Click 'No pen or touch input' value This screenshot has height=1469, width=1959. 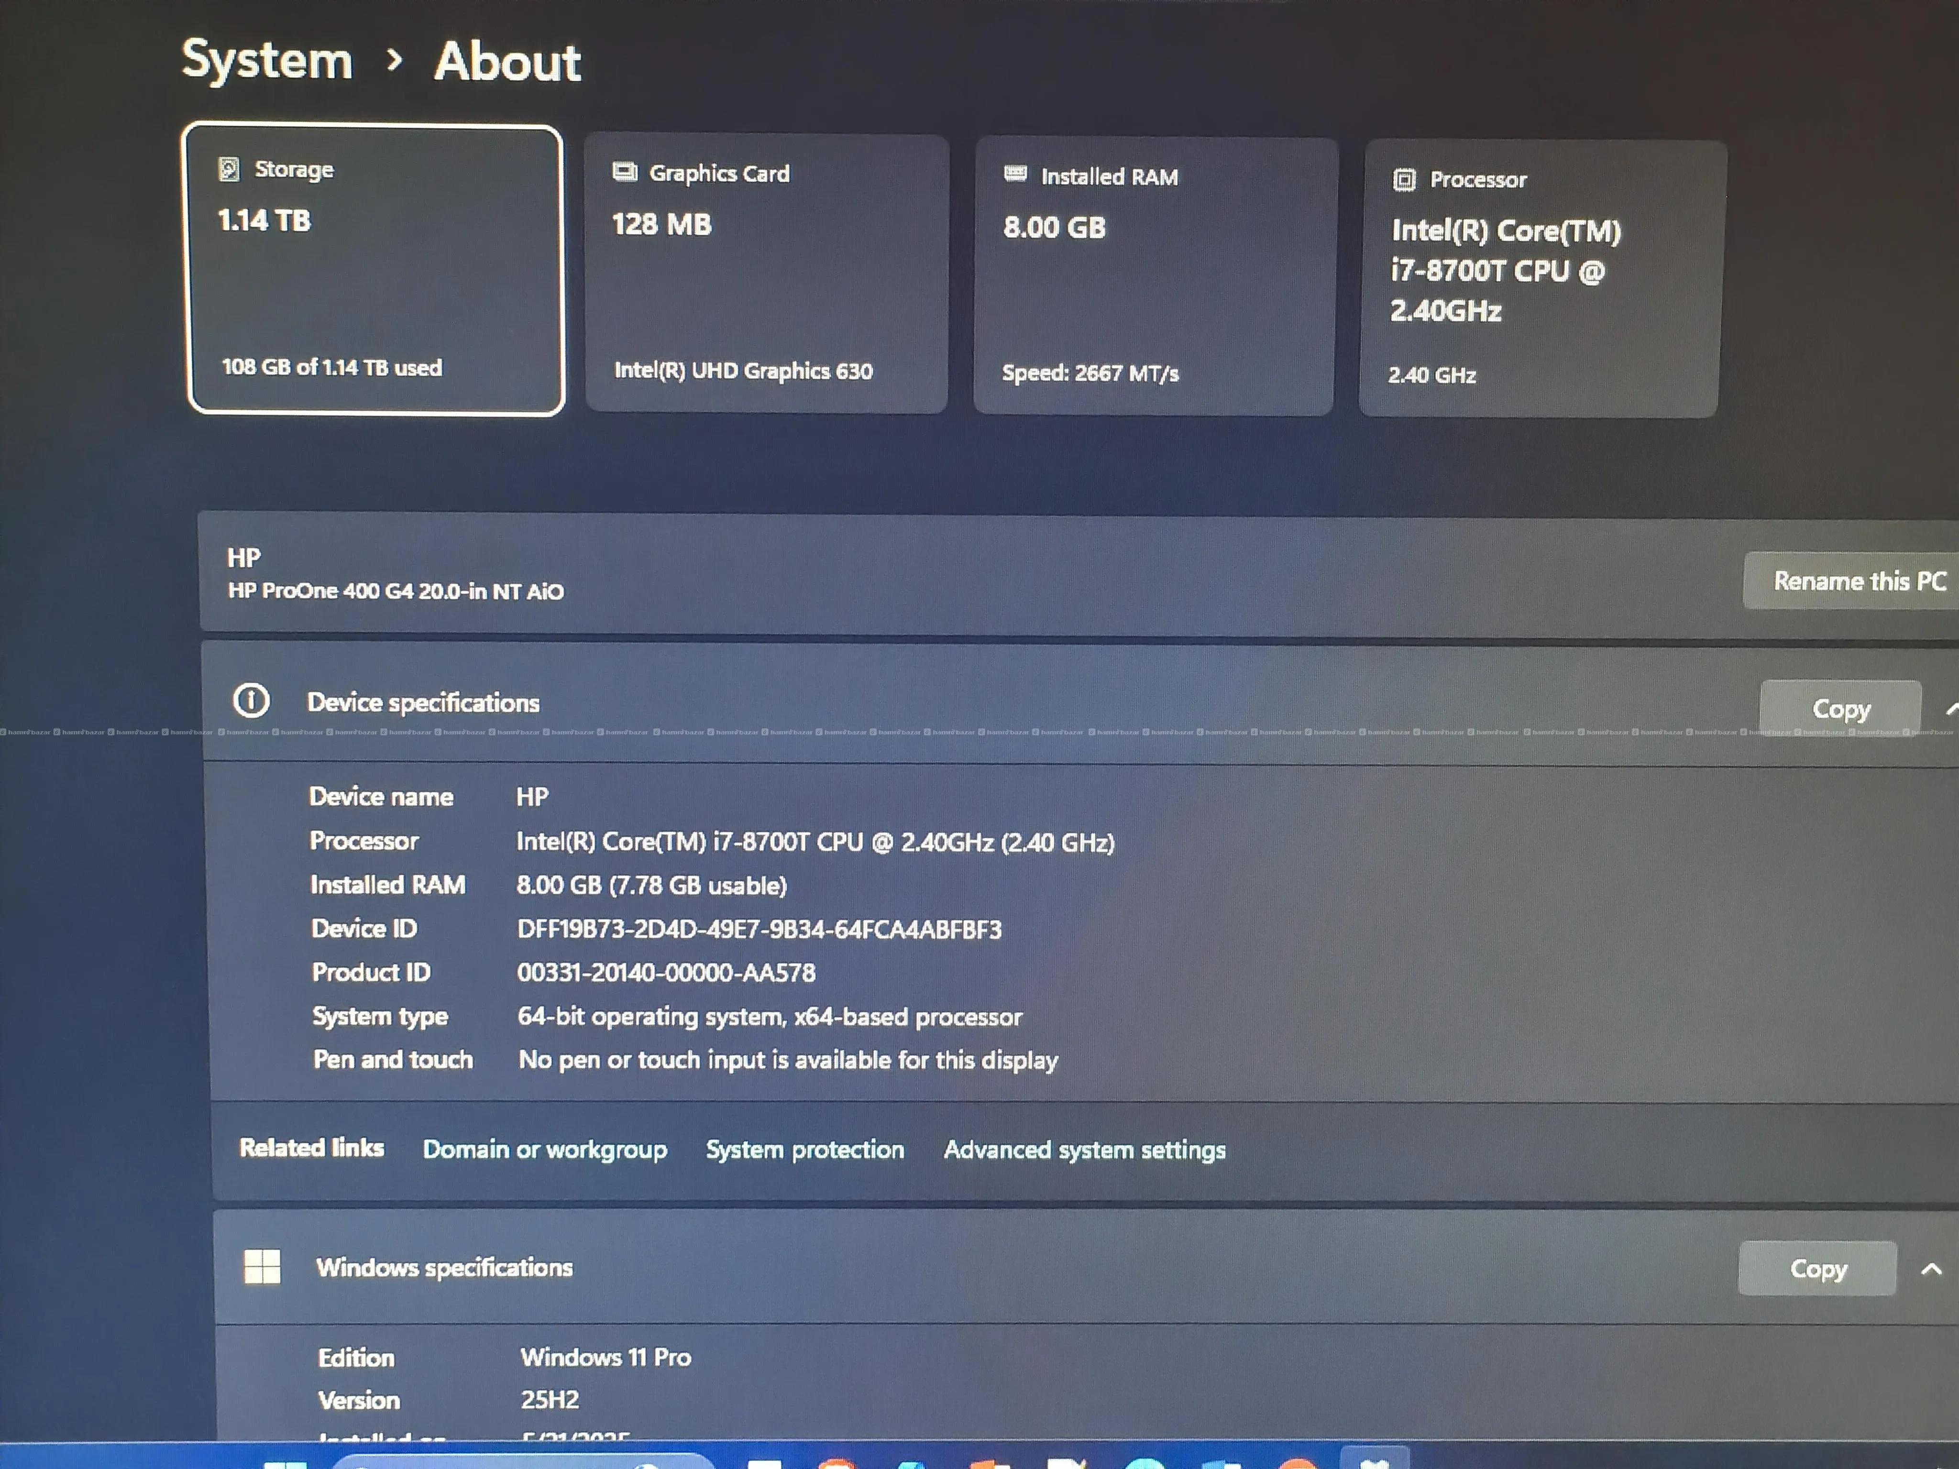[788, 1060]
